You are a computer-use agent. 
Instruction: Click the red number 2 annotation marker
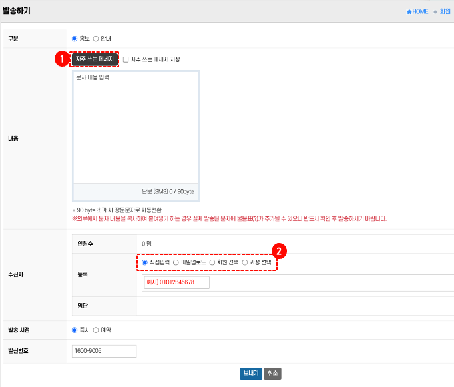(282, 251)
